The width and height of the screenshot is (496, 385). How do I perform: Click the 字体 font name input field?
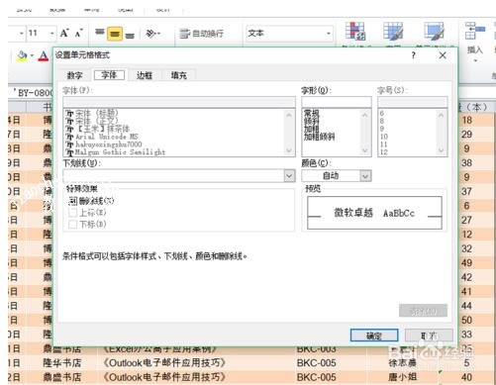coord(179,102)
